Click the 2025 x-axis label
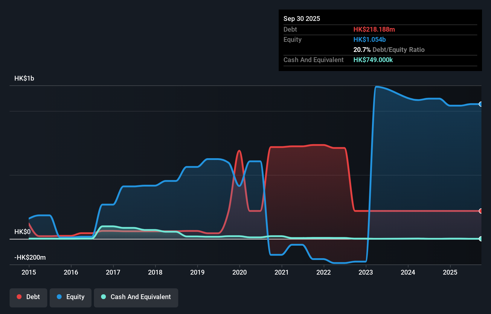 tap(450, 272)
